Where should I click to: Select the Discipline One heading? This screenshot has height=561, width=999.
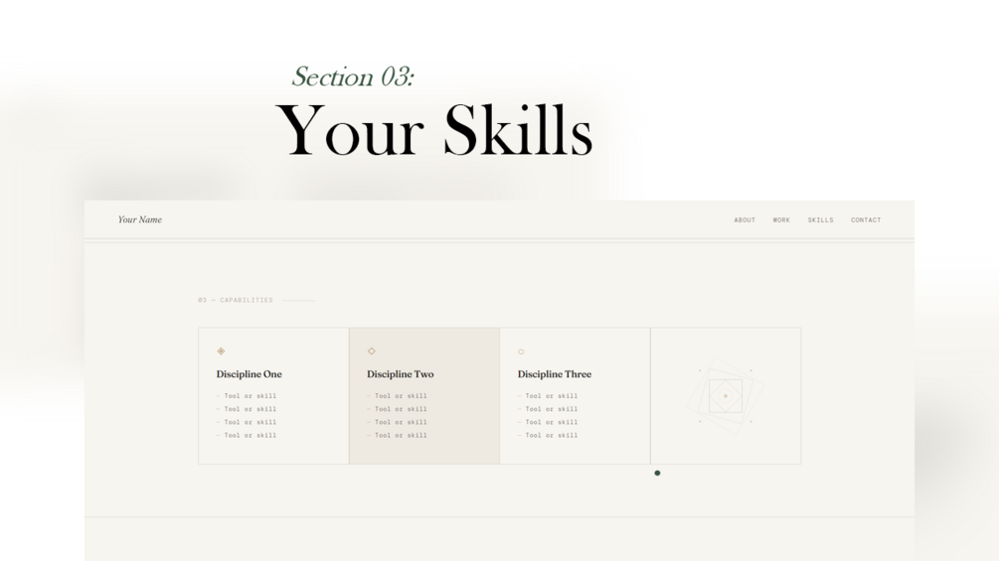coord(250,374)
